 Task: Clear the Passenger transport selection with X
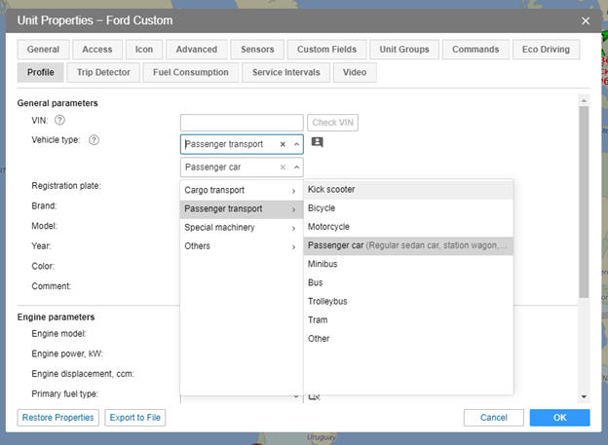(x=283, y=144)
